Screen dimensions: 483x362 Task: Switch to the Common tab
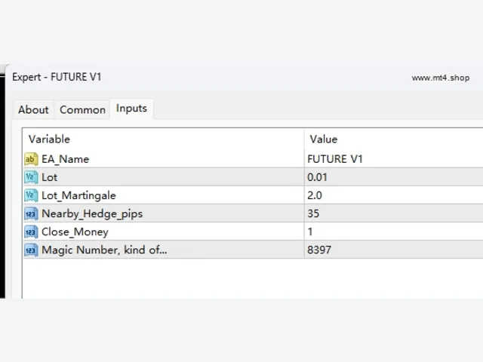[82, 109]
